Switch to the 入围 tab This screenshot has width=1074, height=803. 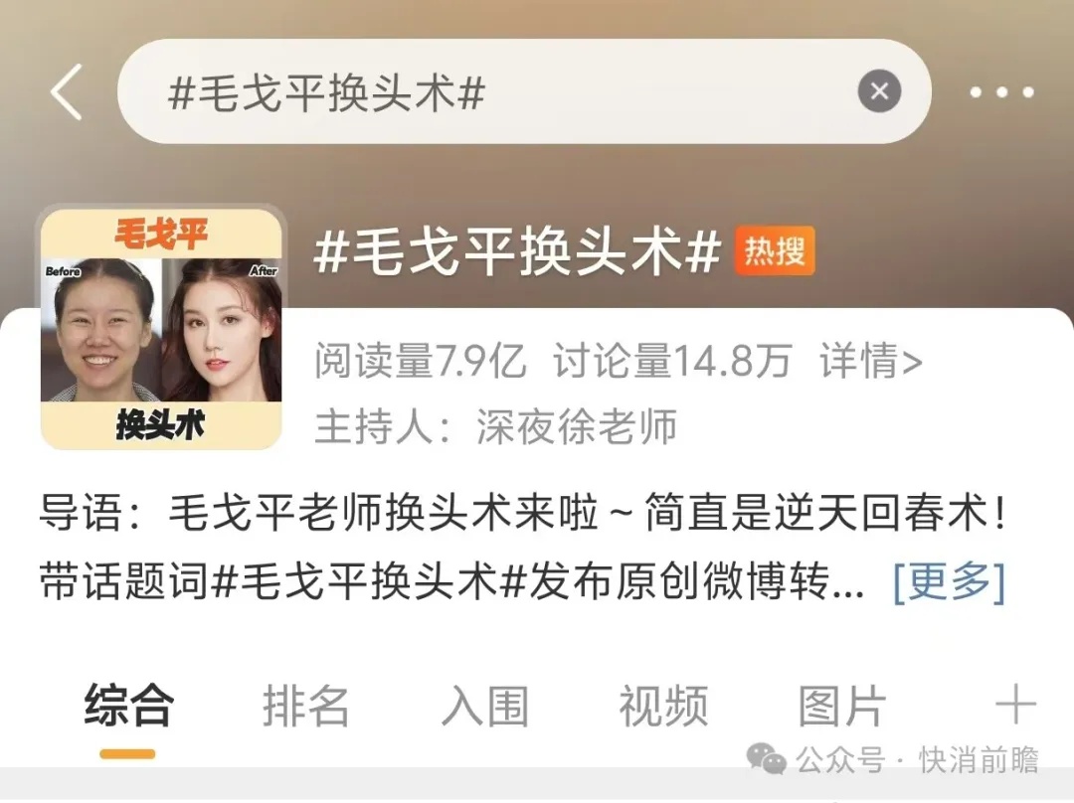(x=485, y=705)
